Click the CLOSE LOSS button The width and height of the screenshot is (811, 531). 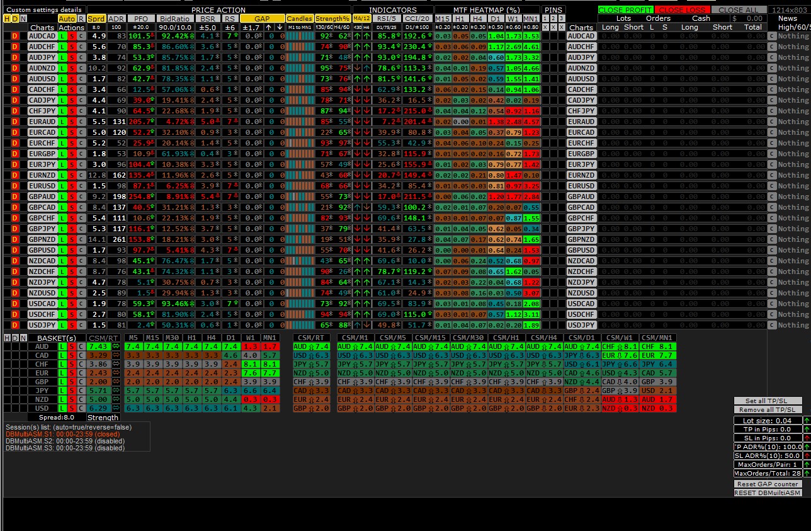pos(683,10)
